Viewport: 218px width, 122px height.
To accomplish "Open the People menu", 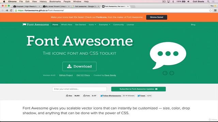I will click(67, 1).
